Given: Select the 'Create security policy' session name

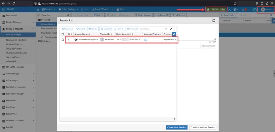Looking at the screenshot, I should click(87, 40).
